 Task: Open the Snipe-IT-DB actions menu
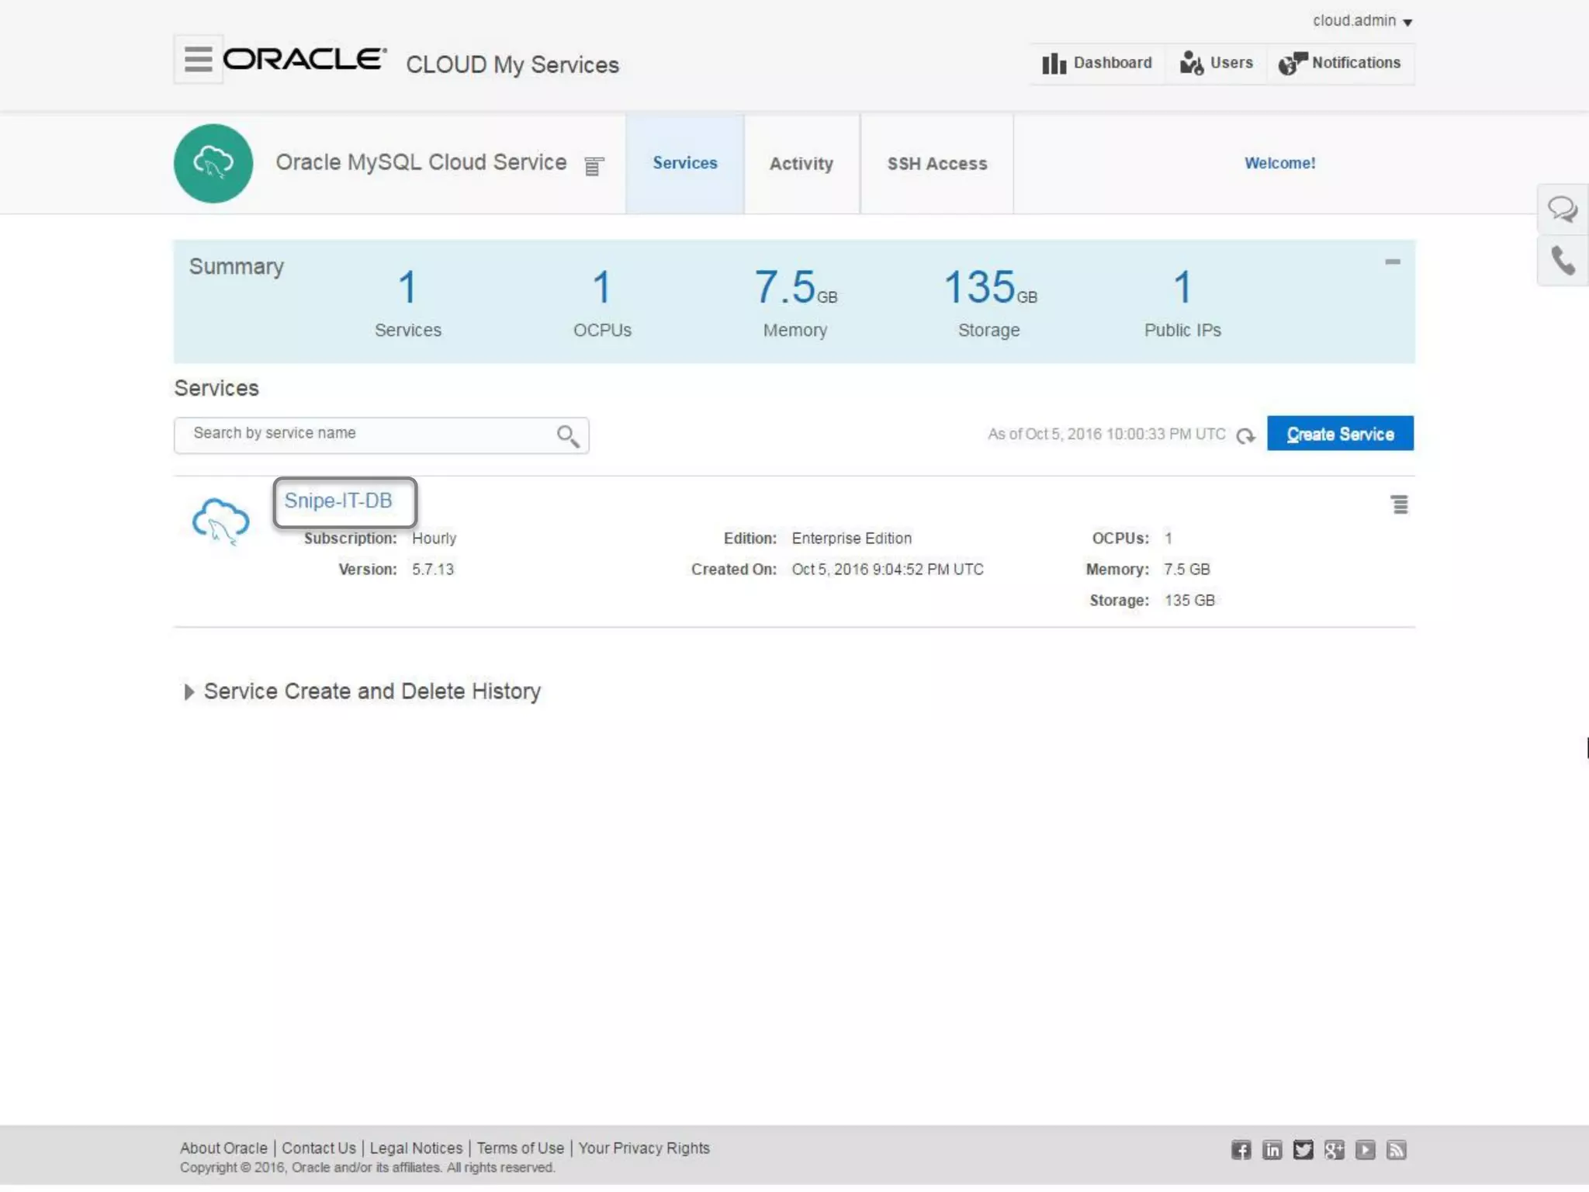pos(1399,505)
